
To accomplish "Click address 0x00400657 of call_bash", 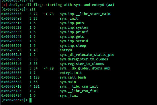I will (11, 77).
